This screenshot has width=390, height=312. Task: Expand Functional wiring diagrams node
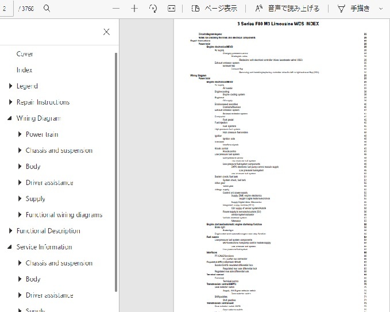click(20, 215)
